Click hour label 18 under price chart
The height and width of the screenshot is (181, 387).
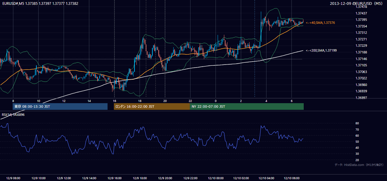click(x=140, y=101)
